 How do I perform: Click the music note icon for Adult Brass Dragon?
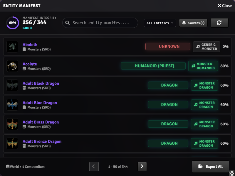click(196, 124)
